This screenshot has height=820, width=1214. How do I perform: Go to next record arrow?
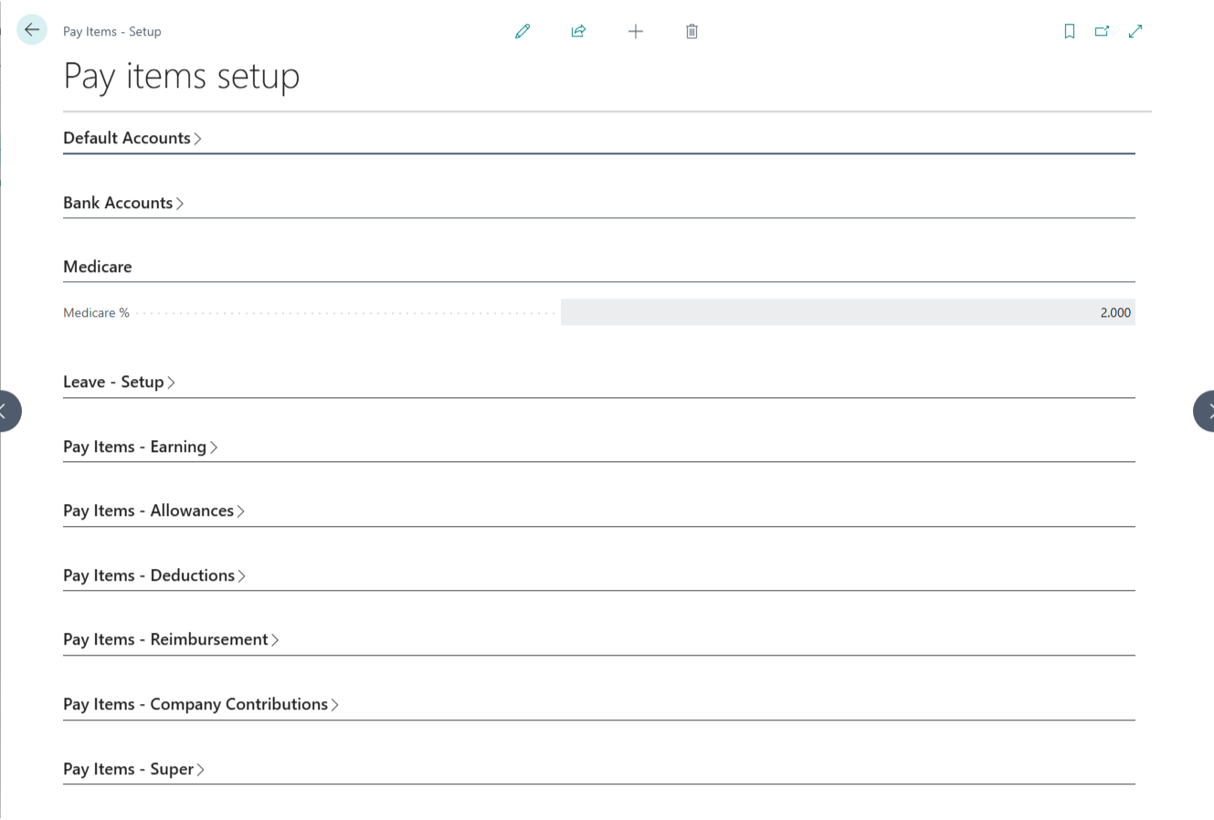[1207, 411]
